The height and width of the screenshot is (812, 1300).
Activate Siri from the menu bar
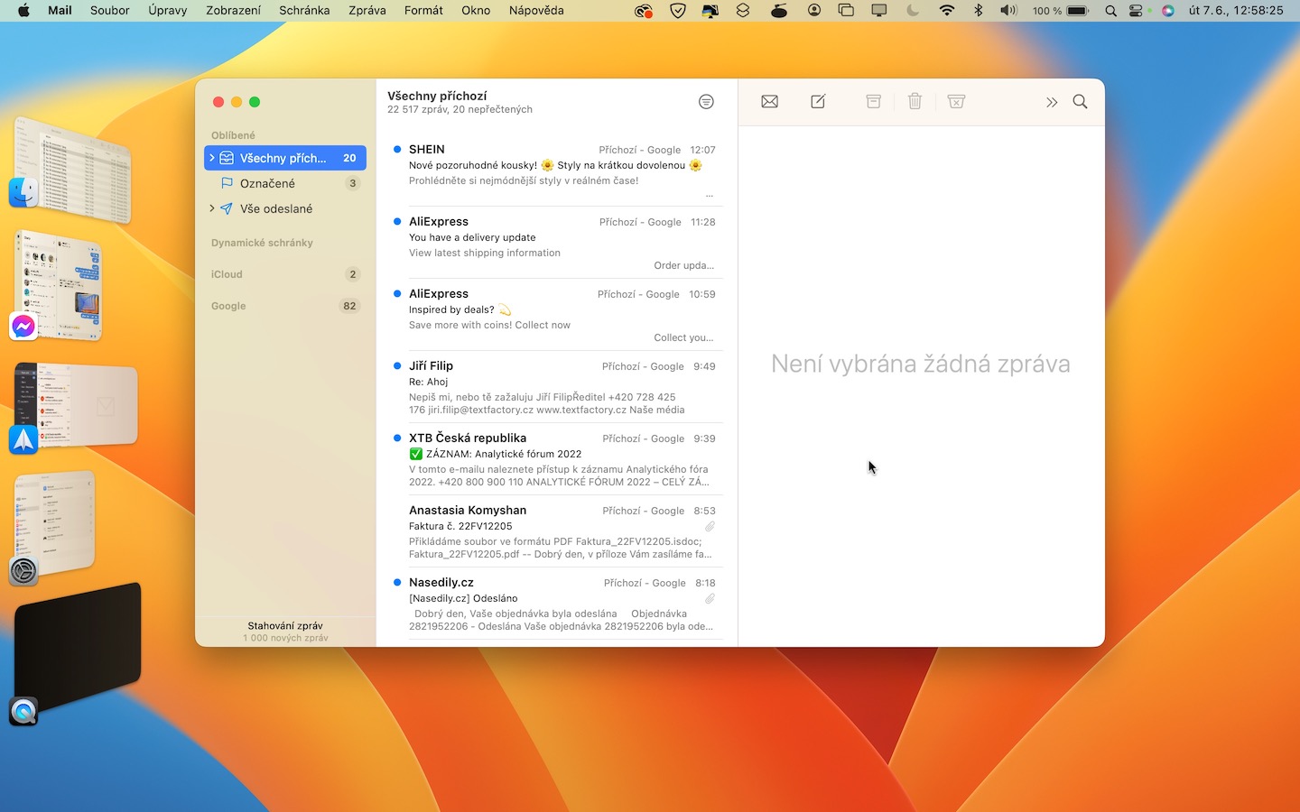pyautogui.click(x=1168, y=11)
